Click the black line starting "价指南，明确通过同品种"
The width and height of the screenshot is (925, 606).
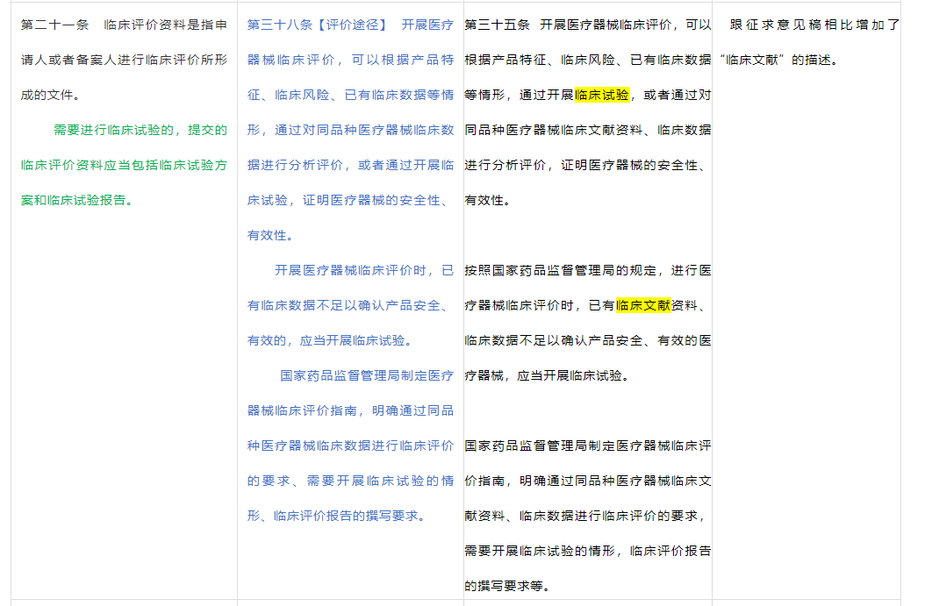(x=587, y=481)
